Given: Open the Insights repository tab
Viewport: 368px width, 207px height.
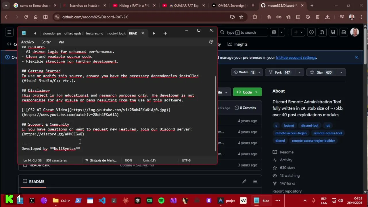Looking at the screenshot, I should (x=237, y=44).
